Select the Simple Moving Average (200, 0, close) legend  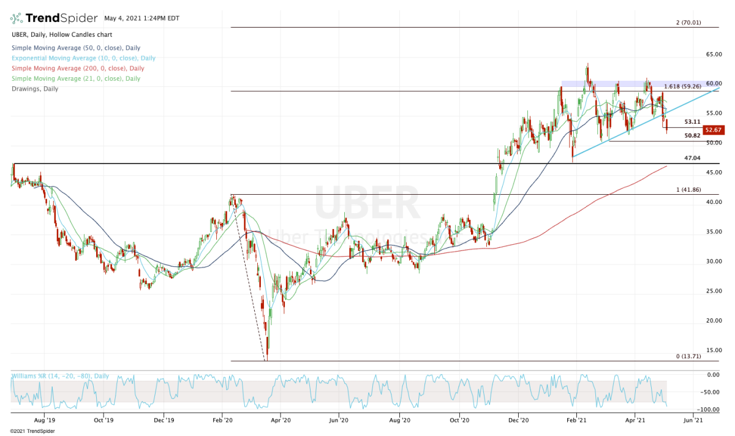pos(77,68)
